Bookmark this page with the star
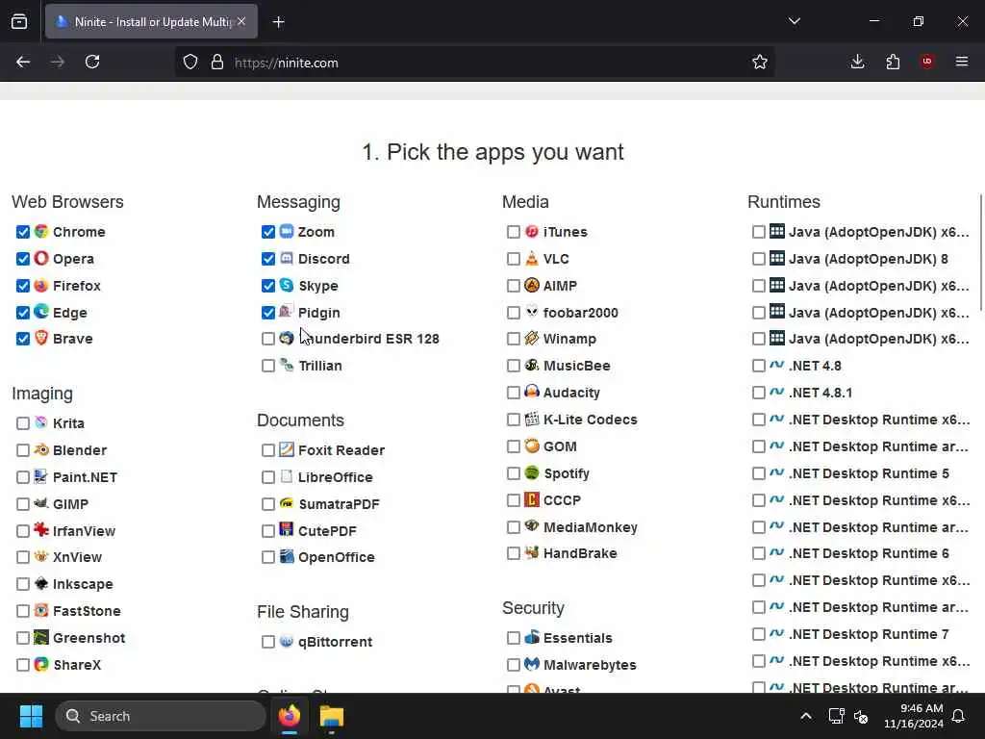985x739 pixels. [x=760, y=62]
